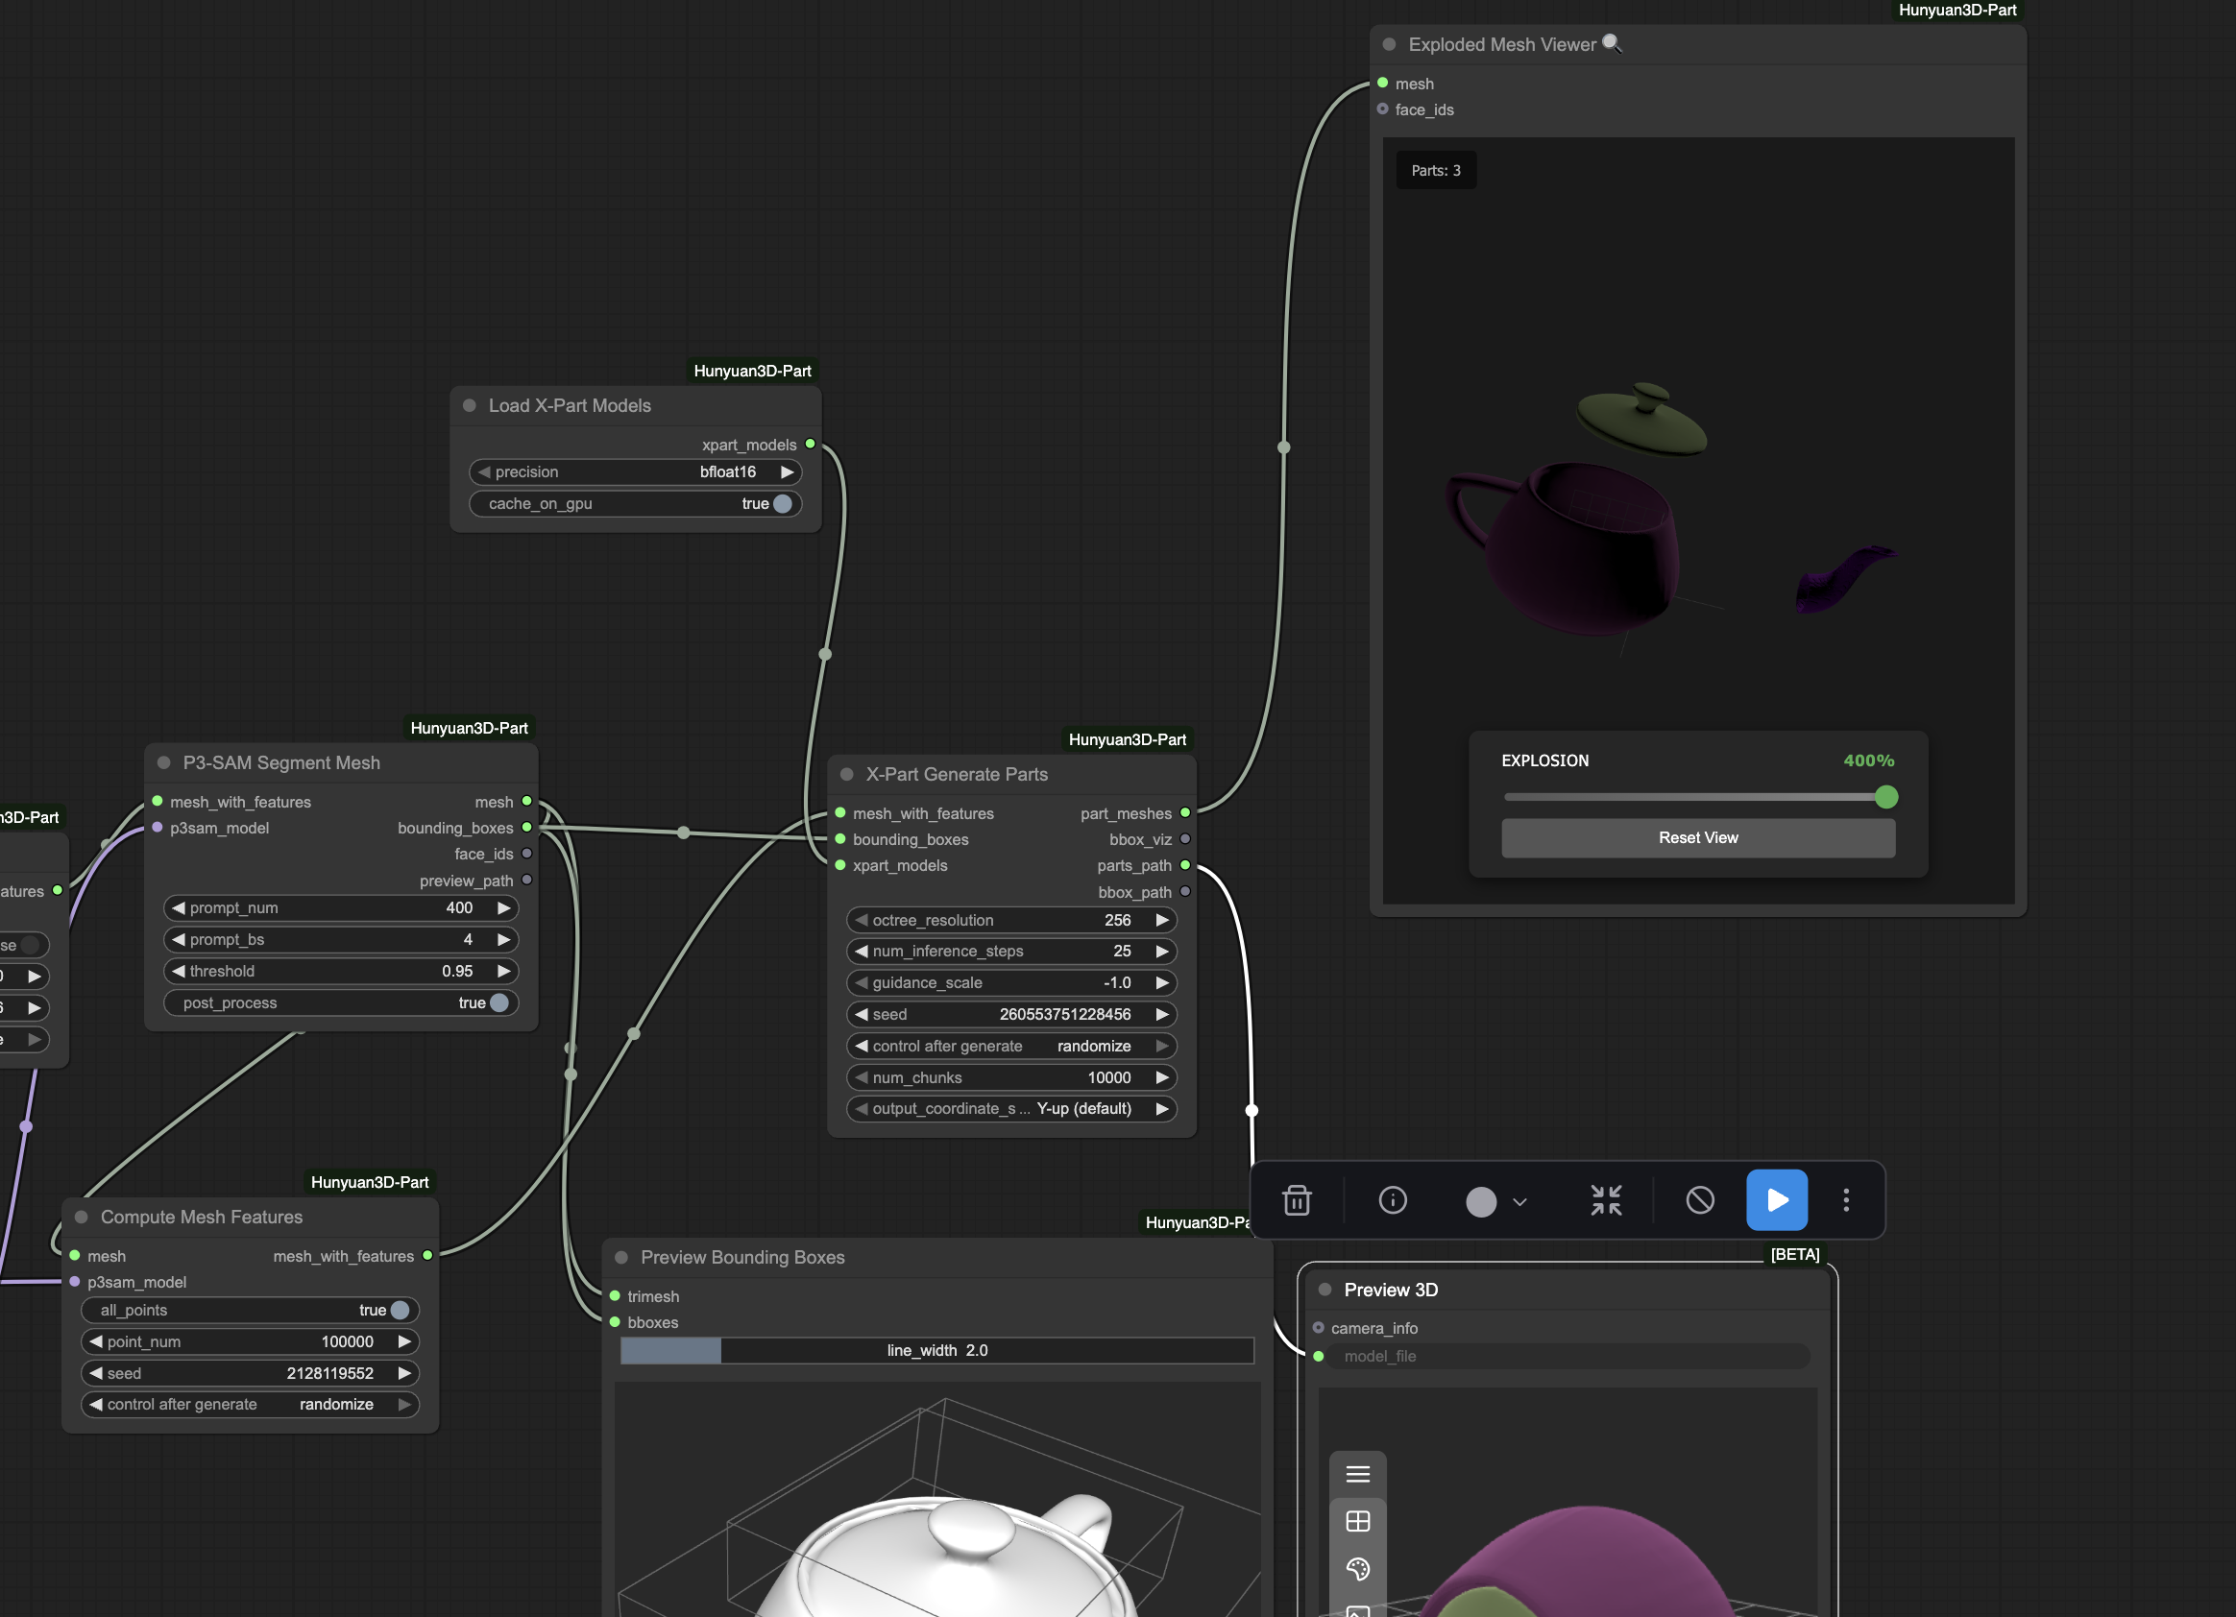Viewport: 2236px width, 1617px height.
Task: Increase prompt_num with its right arrow
Action: point(504,908)
